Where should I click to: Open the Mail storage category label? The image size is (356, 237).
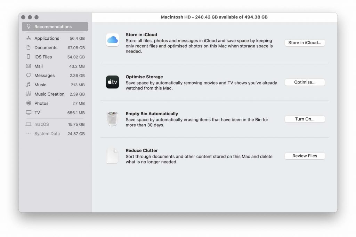pos(39,66)
